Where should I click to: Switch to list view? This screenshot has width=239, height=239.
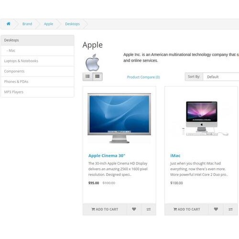87,76
